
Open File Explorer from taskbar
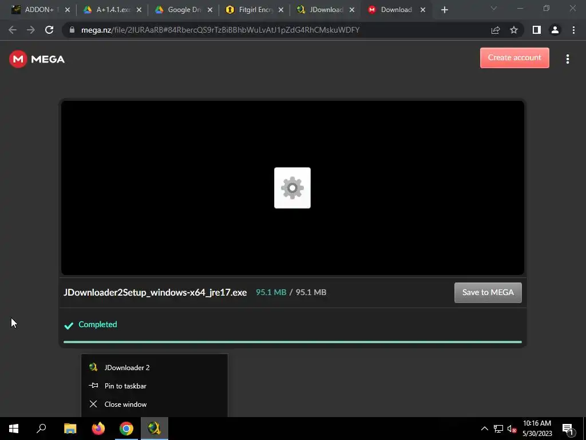70,429
